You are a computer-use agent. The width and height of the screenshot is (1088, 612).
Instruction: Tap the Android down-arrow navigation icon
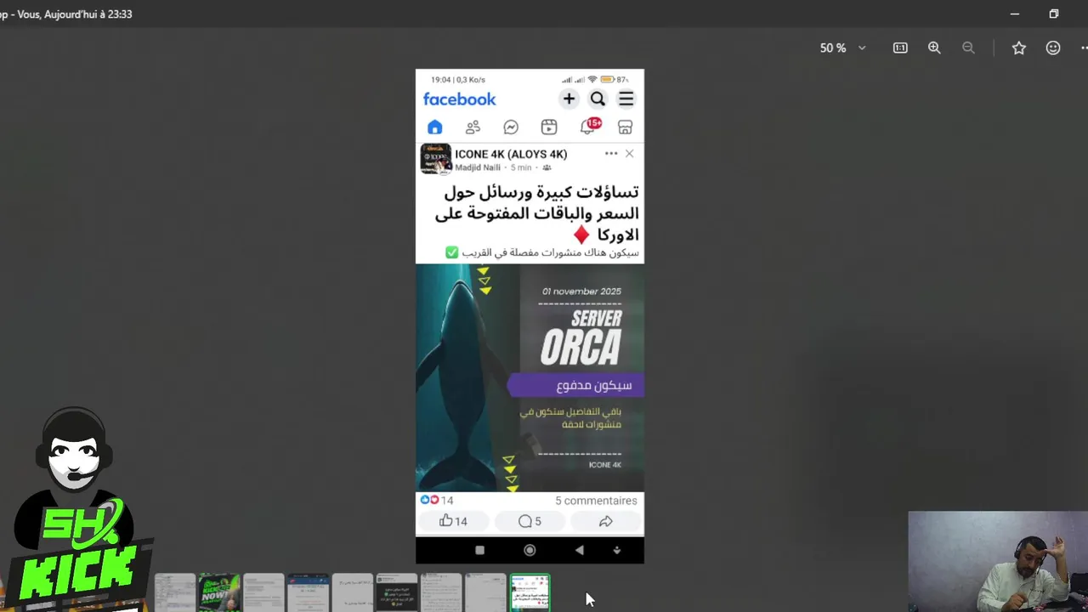click(617, 550)
